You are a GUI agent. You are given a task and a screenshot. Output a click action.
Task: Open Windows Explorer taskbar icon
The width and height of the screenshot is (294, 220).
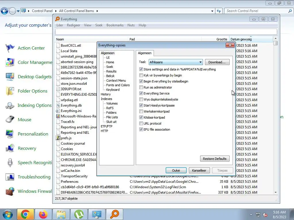pyautogui.click(x=61, y=214)
